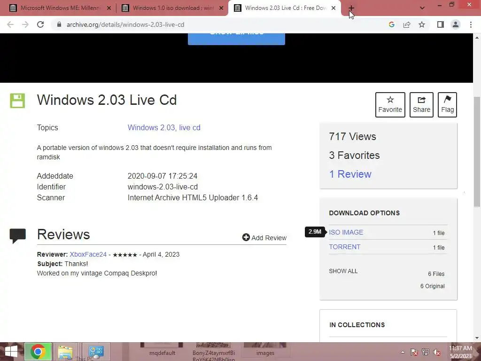Screen dimensions: 481x361
Task: Click the page vertical scrollbar thumb
Action: (477, 152)
